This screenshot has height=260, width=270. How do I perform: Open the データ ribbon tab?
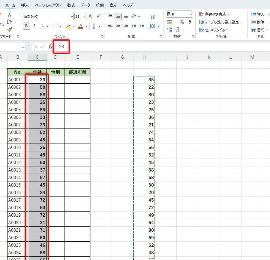(85, 5)
